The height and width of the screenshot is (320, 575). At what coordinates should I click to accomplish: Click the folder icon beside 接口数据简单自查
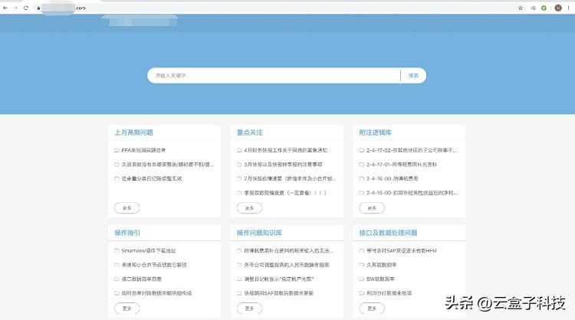coord(117,279)
